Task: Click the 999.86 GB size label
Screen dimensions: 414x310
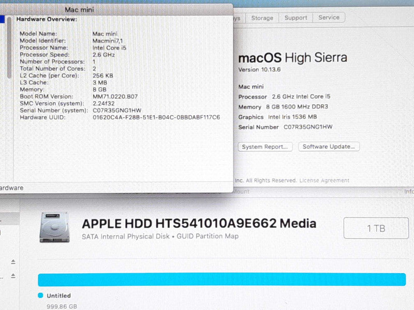Action: [62, 306]
